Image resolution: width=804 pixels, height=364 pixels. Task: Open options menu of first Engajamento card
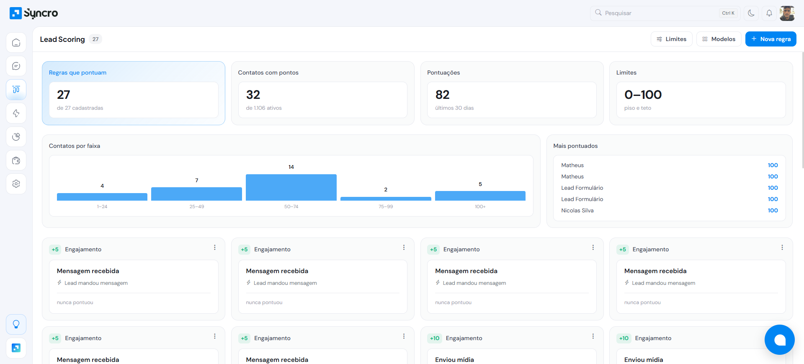(215, 248)
